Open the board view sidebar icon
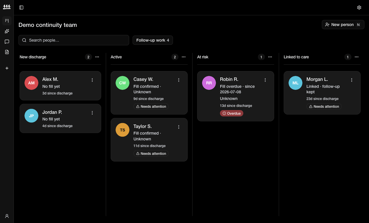The height and width of the screenshot is (223, 369). pyautogui.click(x=7, y=21)
